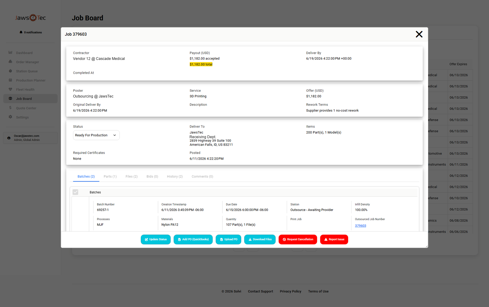Image resolution: width=489 pixels, height=307 pixels.
Task: Click the Offer Expires column header
Action: click(x=458, y=64)
